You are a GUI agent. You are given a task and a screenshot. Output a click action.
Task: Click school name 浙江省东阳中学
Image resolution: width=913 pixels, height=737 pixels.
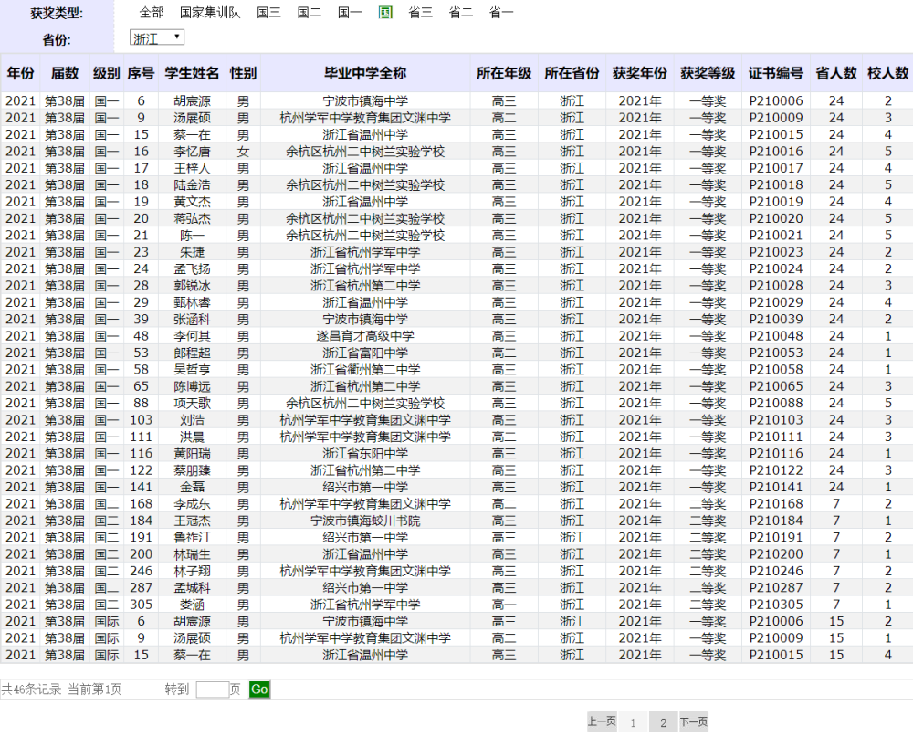(x=365, y=454)
